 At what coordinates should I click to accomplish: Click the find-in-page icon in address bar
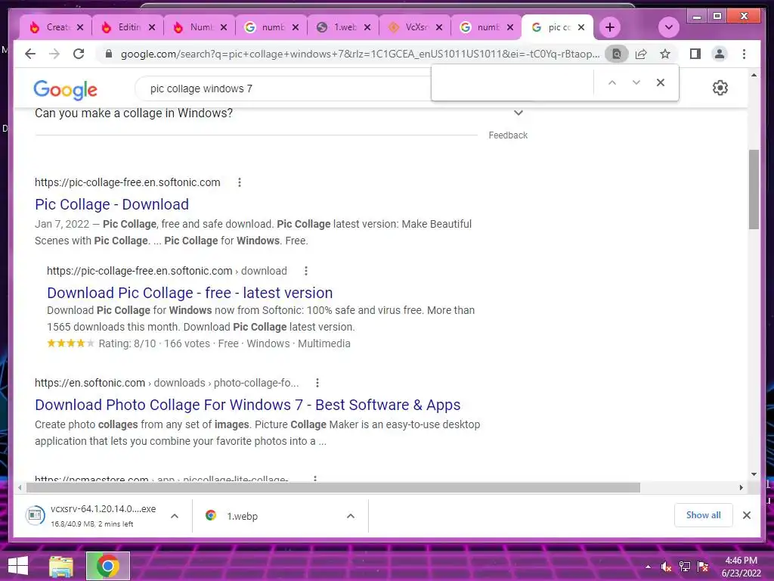point(617,54)
